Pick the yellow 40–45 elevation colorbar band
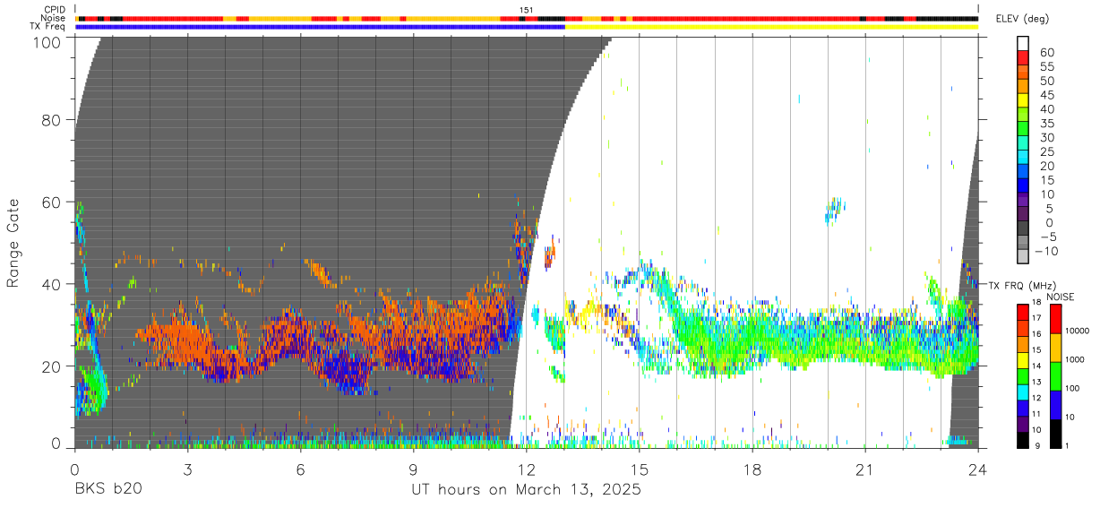This screenshot has width=1100, height=508. (1023, 101)
